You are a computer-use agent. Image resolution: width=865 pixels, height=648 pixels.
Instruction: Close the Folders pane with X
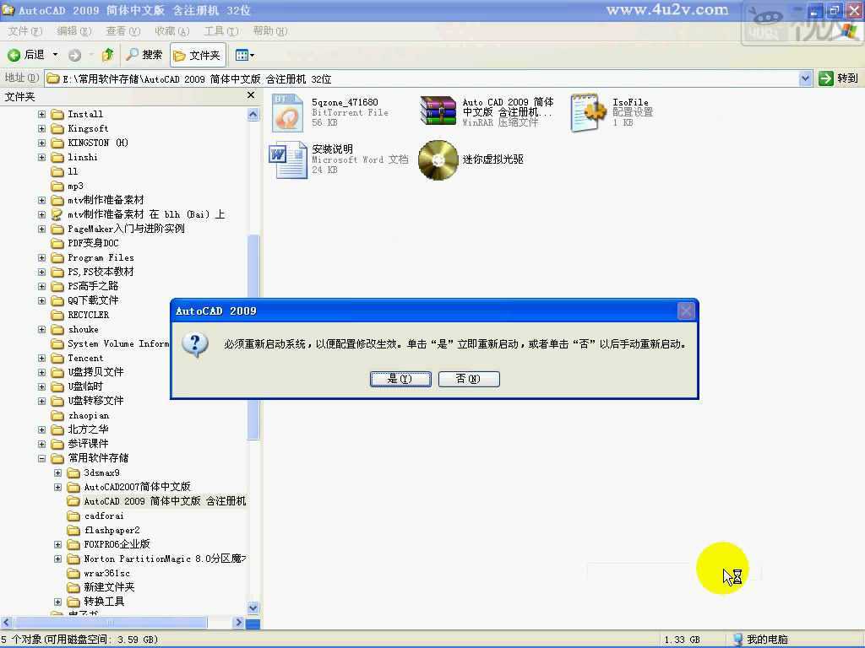pyautogui.click(x=251, y=95)
